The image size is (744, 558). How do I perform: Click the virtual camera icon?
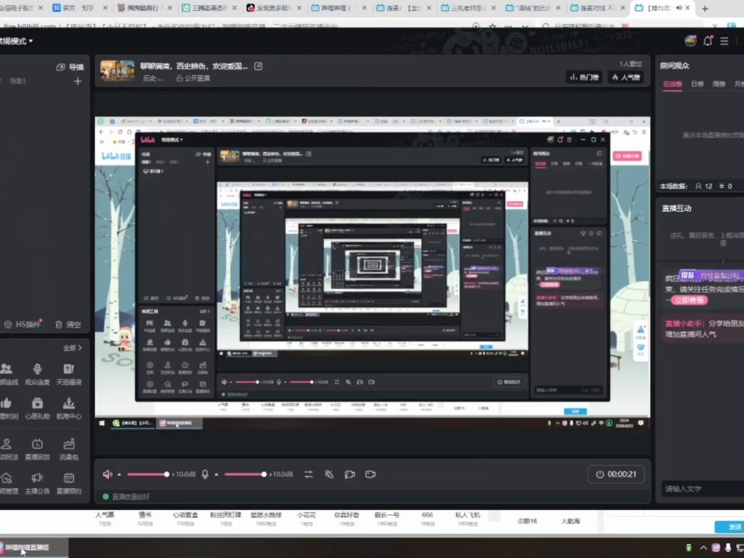(x=350, y=474)
